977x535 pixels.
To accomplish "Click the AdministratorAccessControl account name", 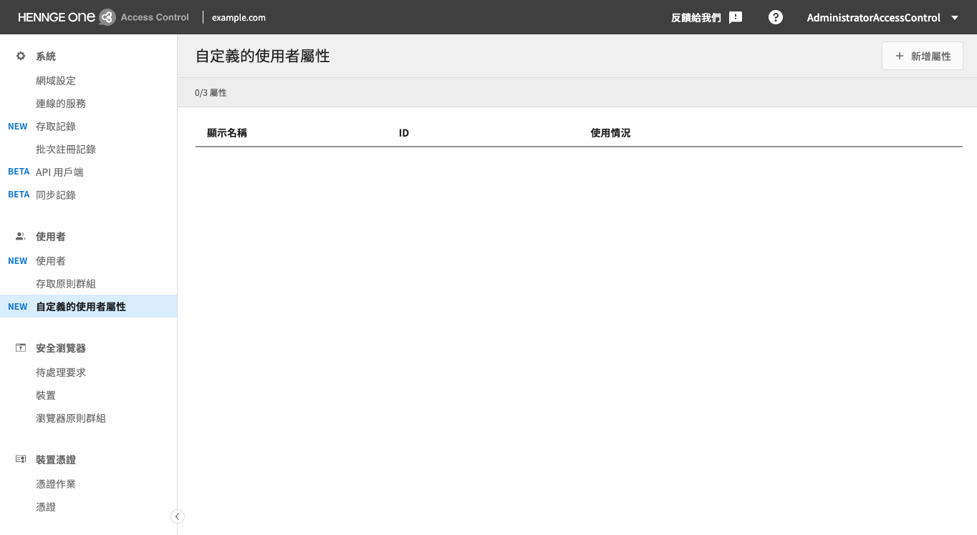I will point(874,18).
